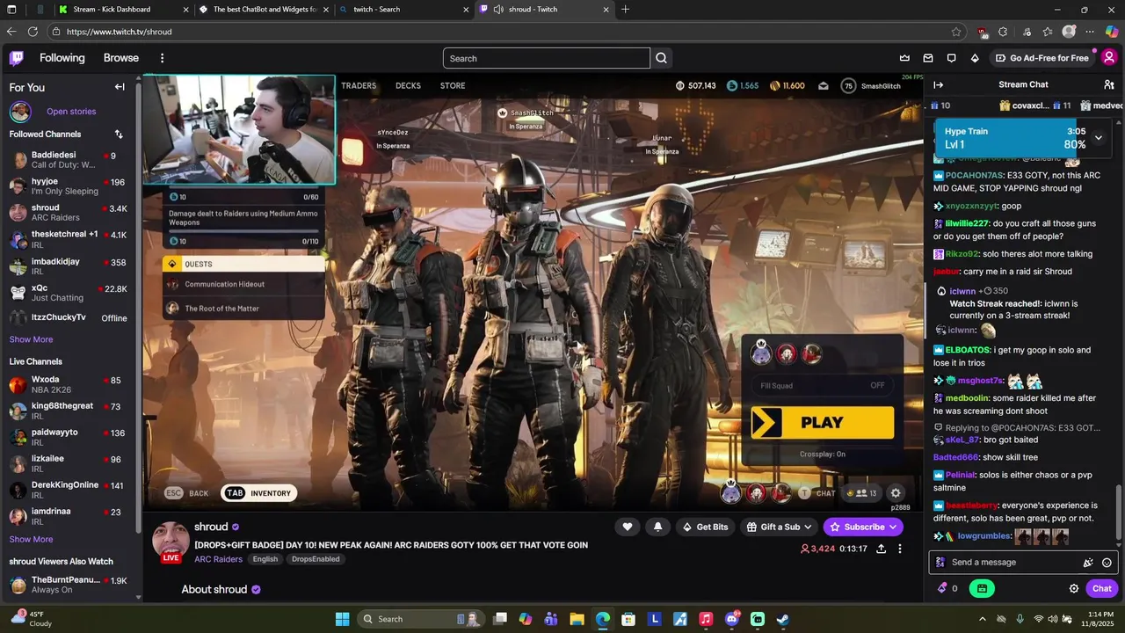Image resolution: width=1125 pixels, height=633 pixels.
Task: Open TheBurntPeanut recommended channel
Action: pyautogui.click(x=70, y=585)
